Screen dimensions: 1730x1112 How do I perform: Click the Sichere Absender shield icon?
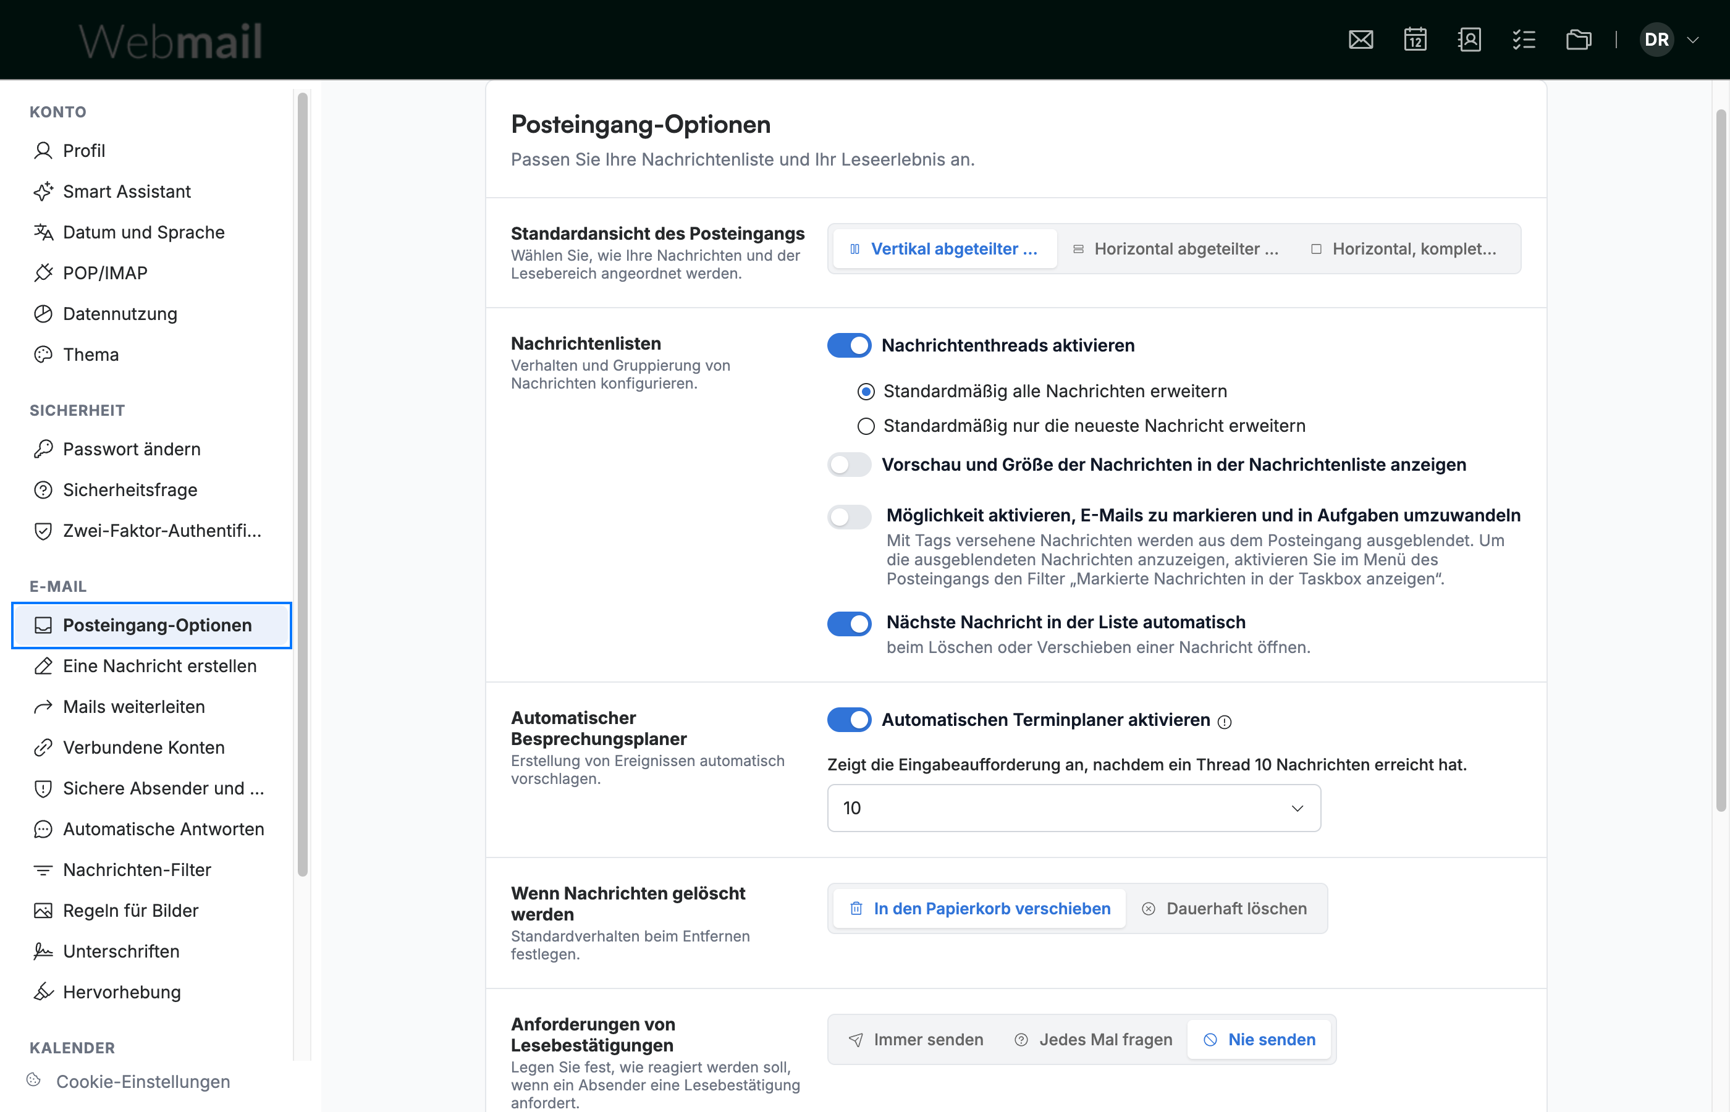click(43, 788)
